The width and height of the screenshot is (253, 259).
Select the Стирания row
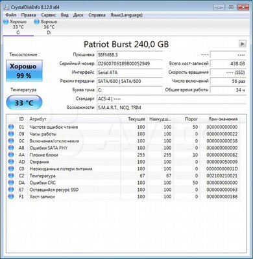(x=123, y=162)
